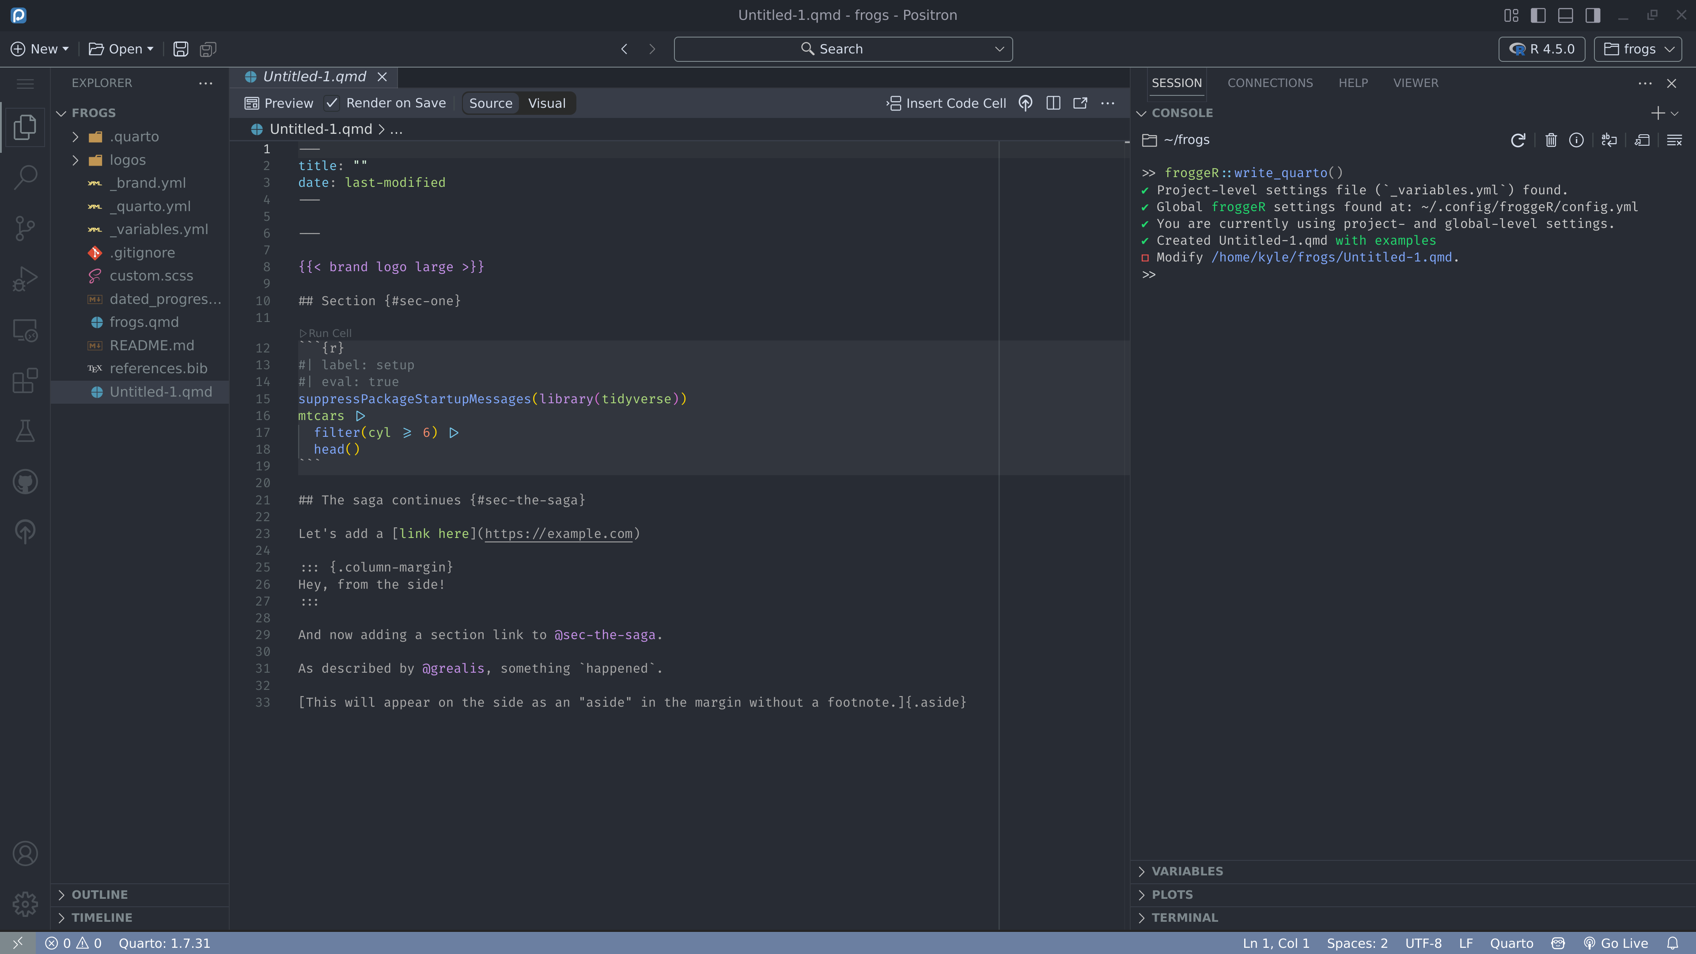Expand the TERMINAL section
Screen dimensions: 1696x954
tap(1413, 918)
